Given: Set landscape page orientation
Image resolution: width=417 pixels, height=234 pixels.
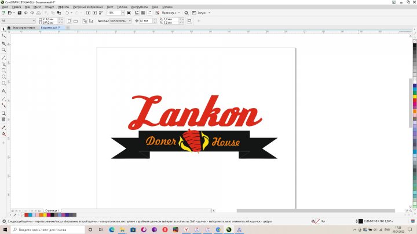Looking at the screenshot, I should (76, 21).
